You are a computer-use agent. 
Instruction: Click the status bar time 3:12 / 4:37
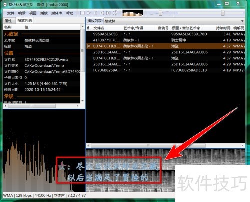(77, 195)
